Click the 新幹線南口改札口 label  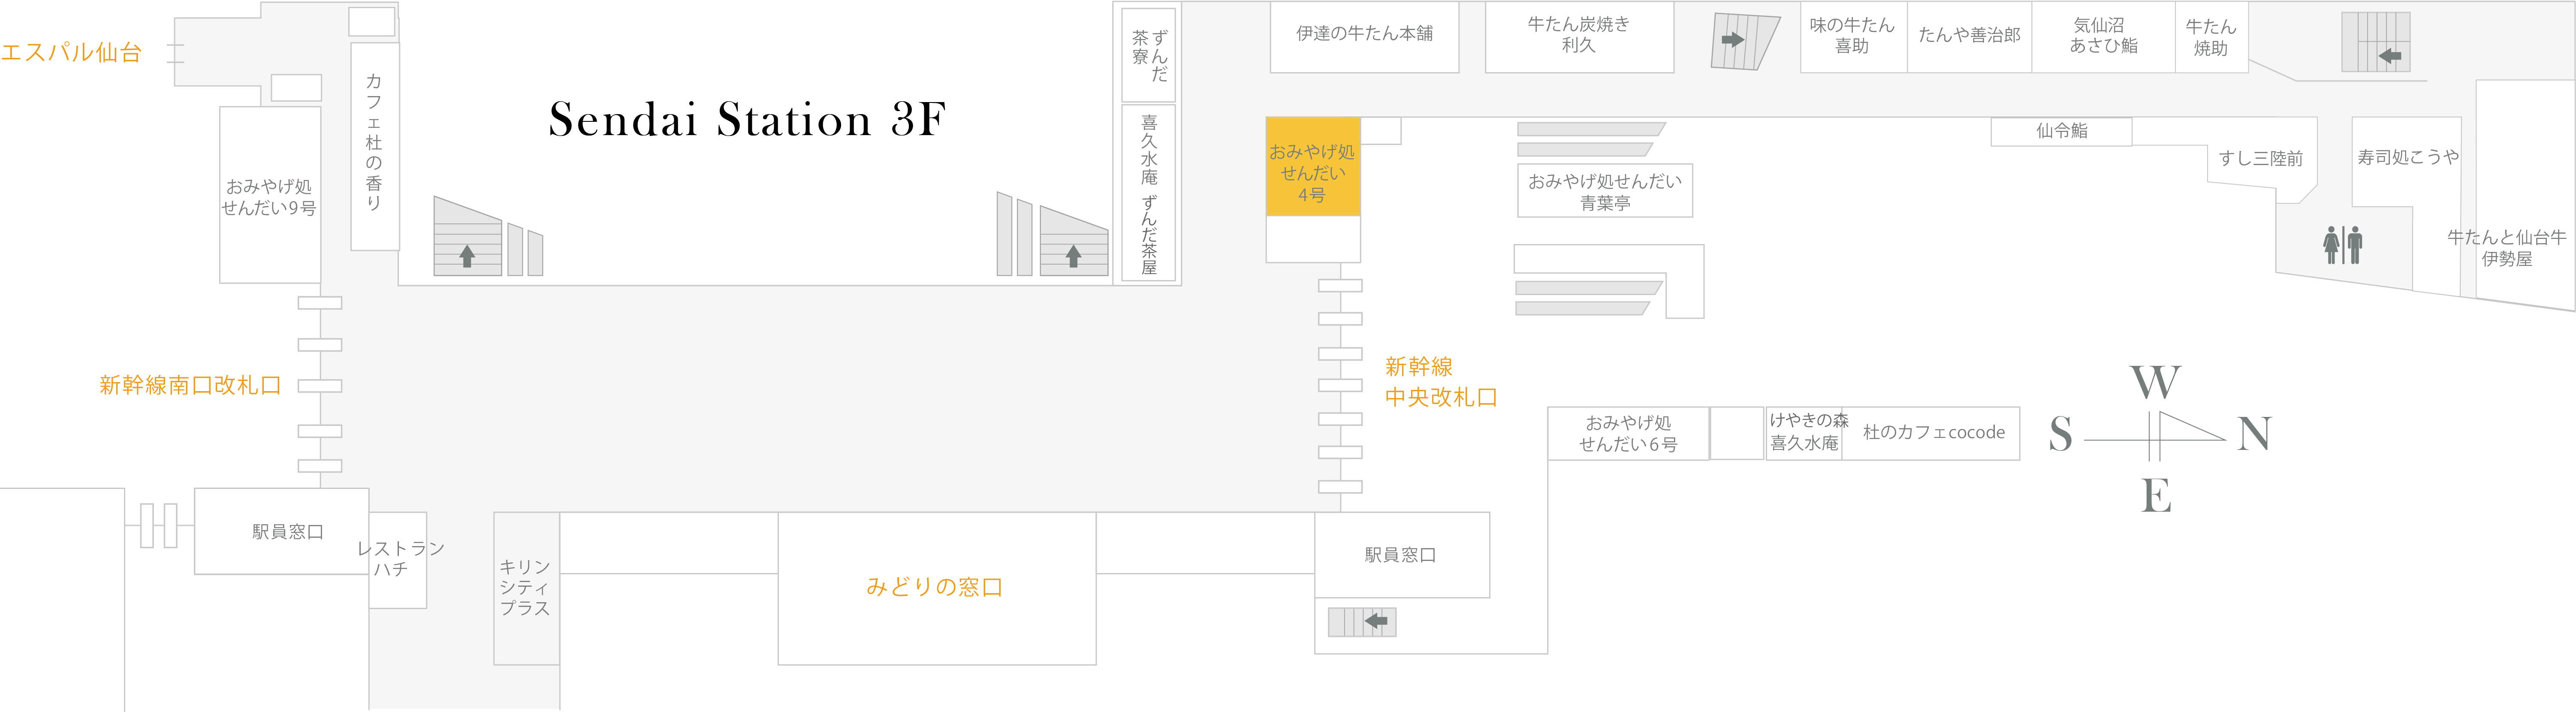[x=190, y=385]
